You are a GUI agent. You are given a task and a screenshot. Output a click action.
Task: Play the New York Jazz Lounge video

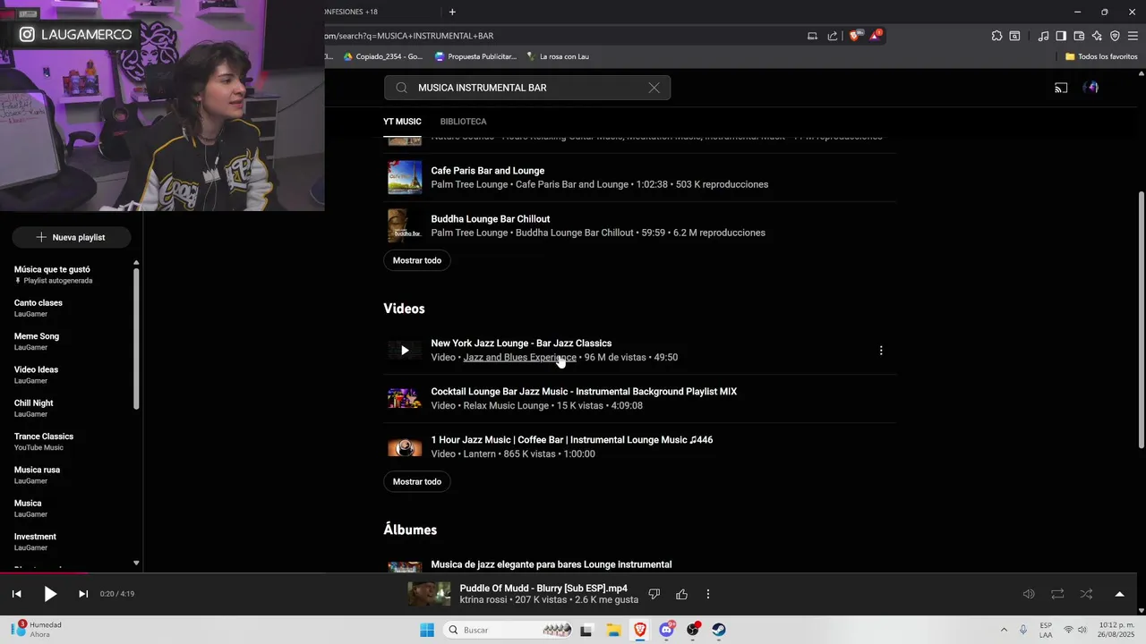click(405, 351)
